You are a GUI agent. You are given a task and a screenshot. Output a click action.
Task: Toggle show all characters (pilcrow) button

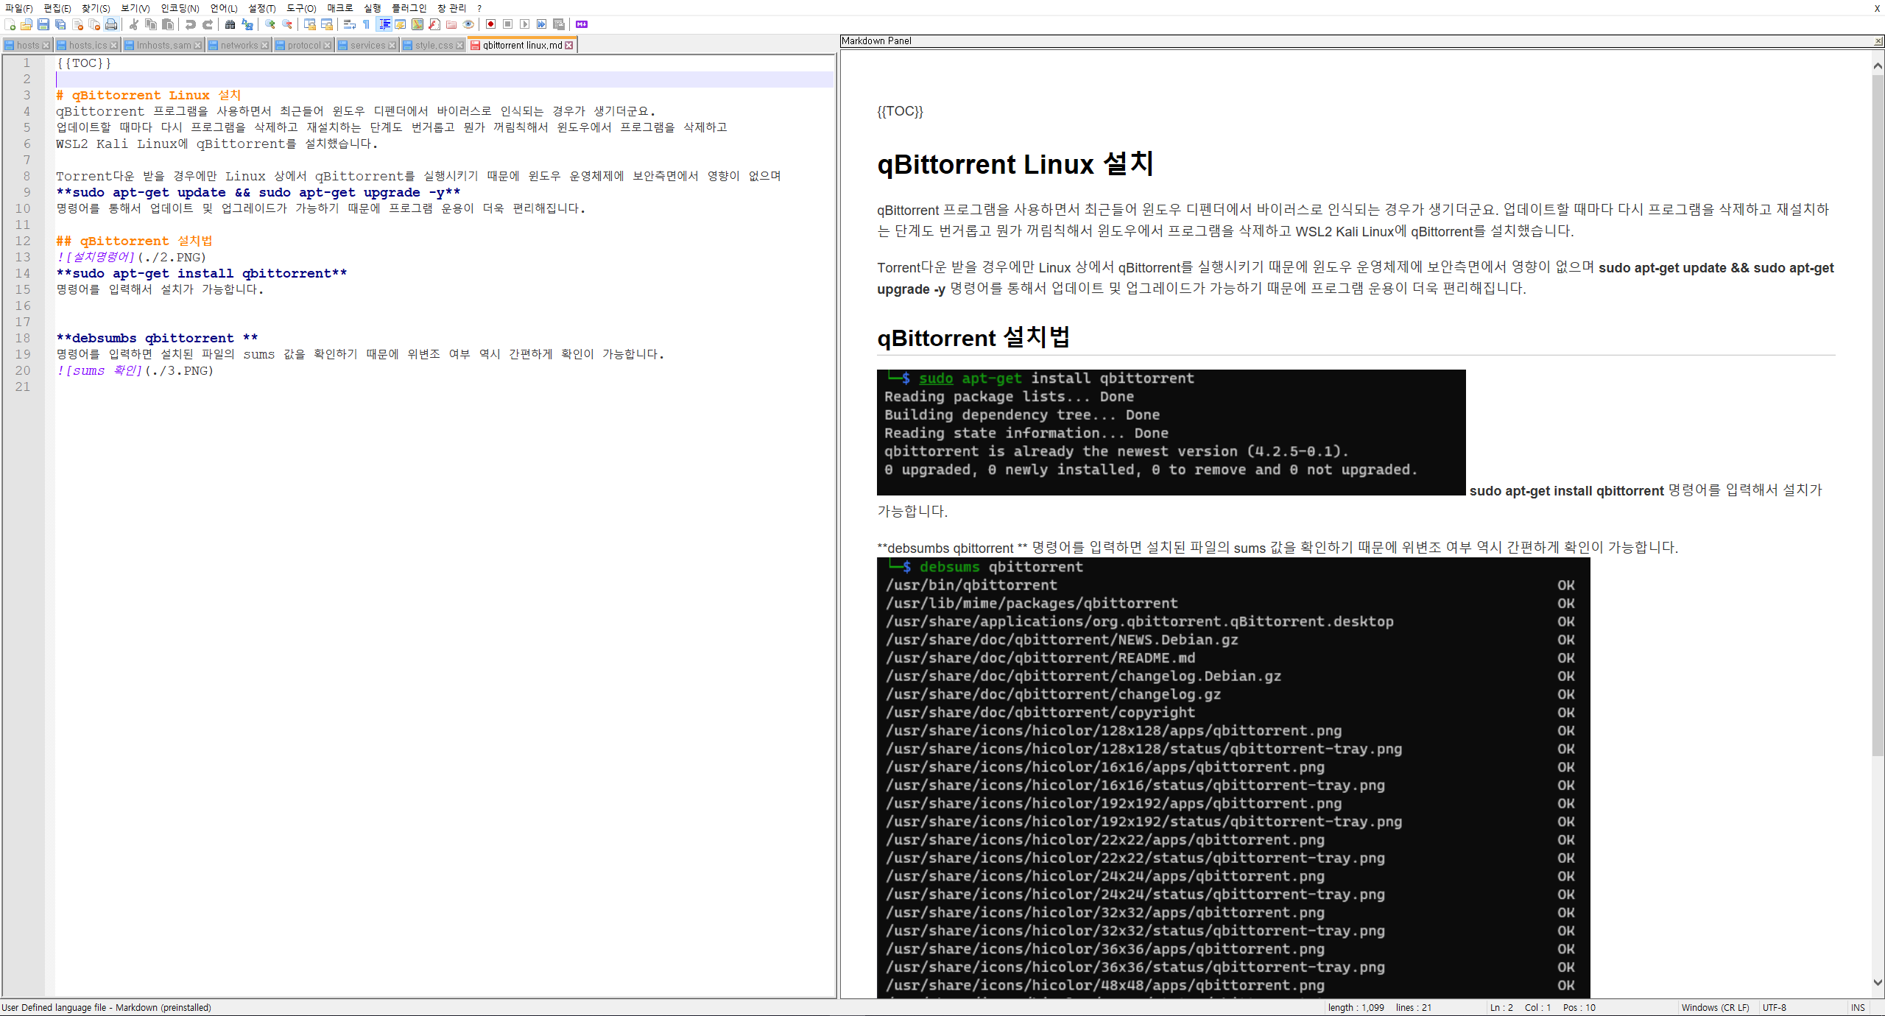[366, 24]
